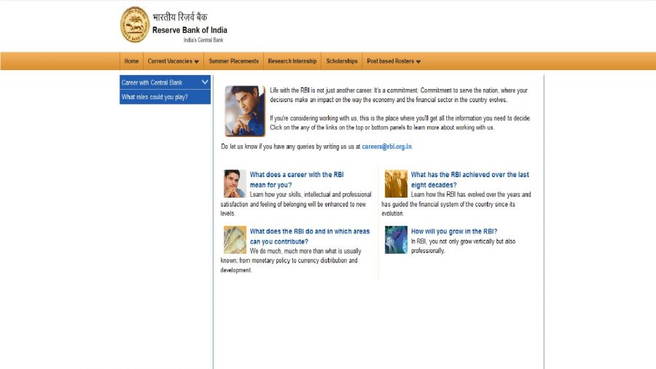Collapse the Career with Central Bank chevron

(205, 82)
